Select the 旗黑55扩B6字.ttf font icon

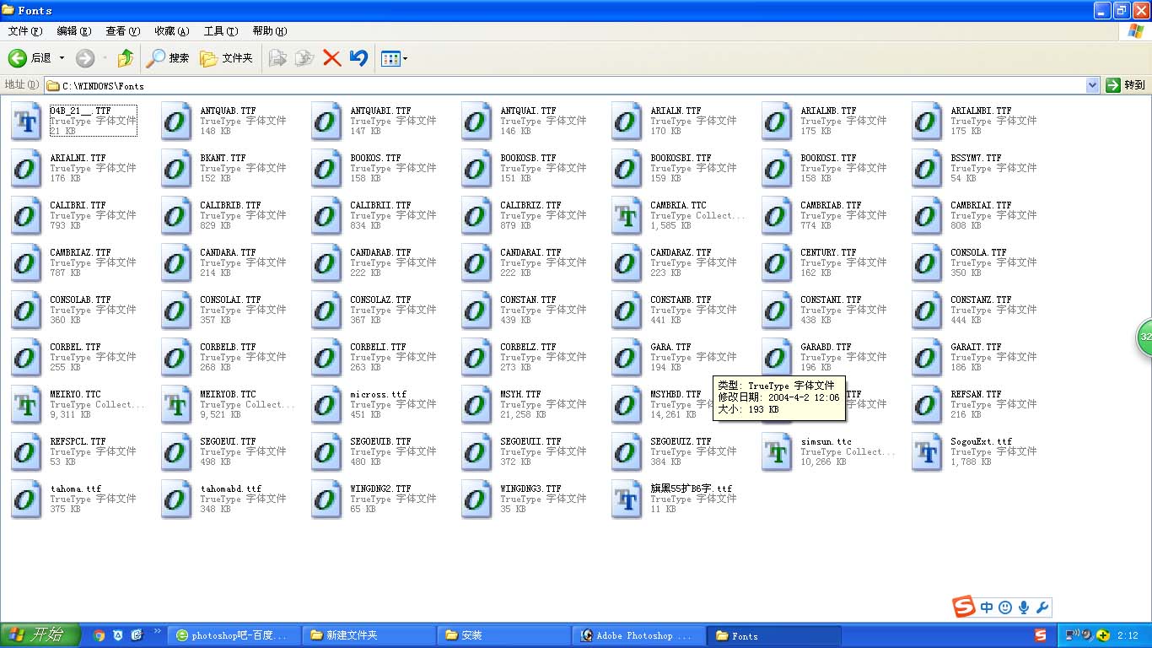(x=627, y=499)
